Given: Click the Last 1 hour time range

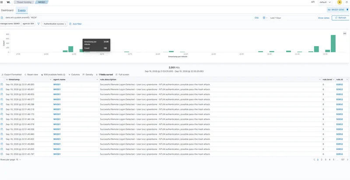Looking at the screenshot, I should point(276,18).
